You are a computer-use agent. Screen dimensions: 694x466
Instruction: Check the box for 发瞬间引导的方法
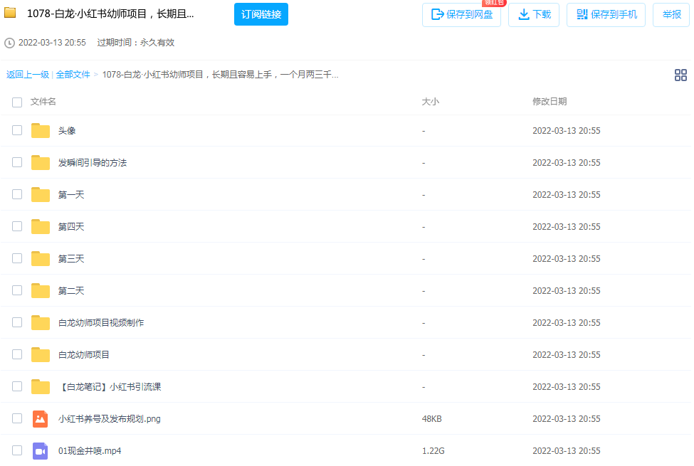pos(17,162)
